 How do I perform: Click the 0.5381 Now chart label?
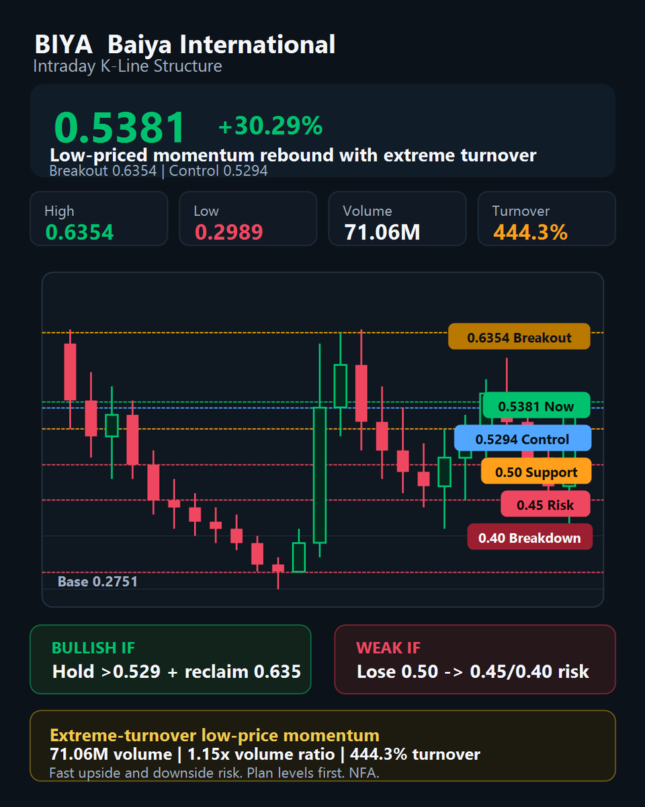pyautogui.click(x=536, y=406)
